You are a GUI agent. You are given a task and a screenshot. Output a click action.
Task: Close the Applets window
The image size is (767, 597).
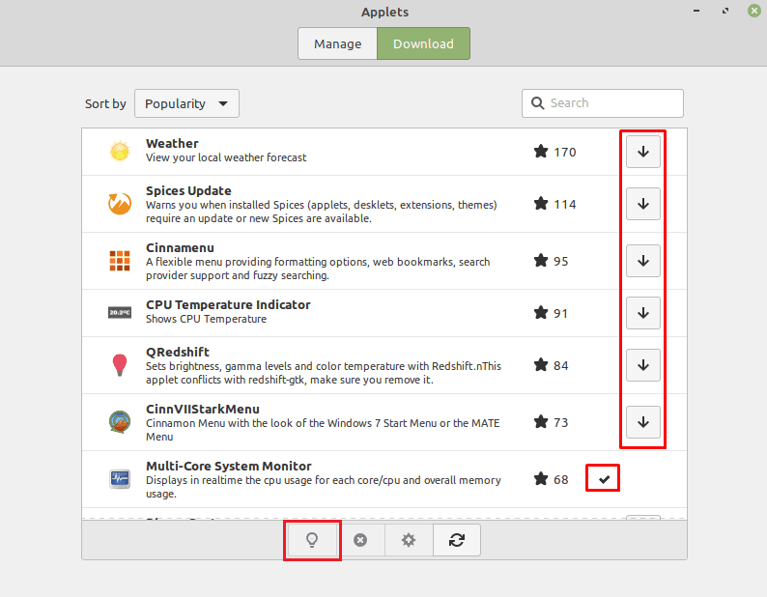click(754, 11)
